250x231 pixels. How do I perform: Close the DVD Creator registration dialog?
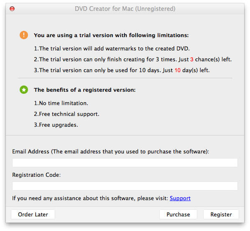pos(12,9)
